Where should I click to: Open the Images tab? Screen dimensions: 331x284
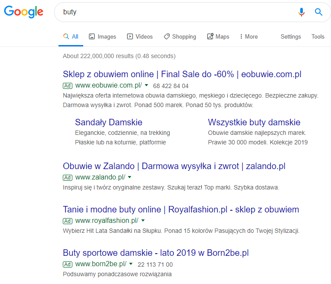pos(102,36)
